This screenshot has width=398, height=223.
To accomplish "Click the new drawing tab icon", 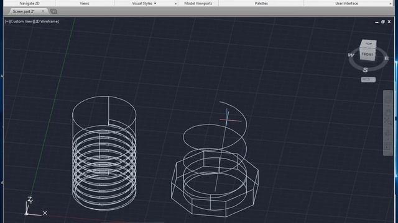I will pos(53,11).
